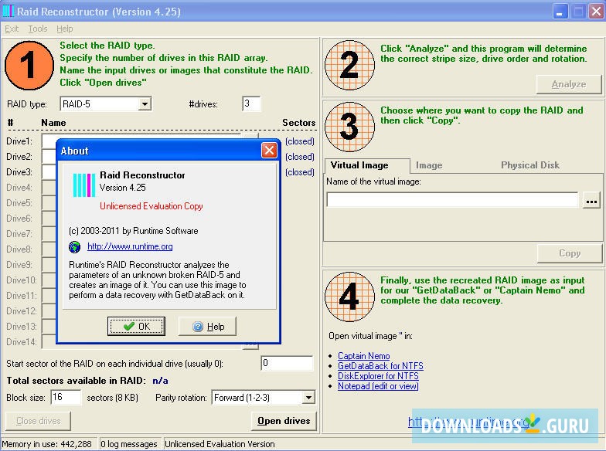Click (closed) status for Drive1

(300, 141)
